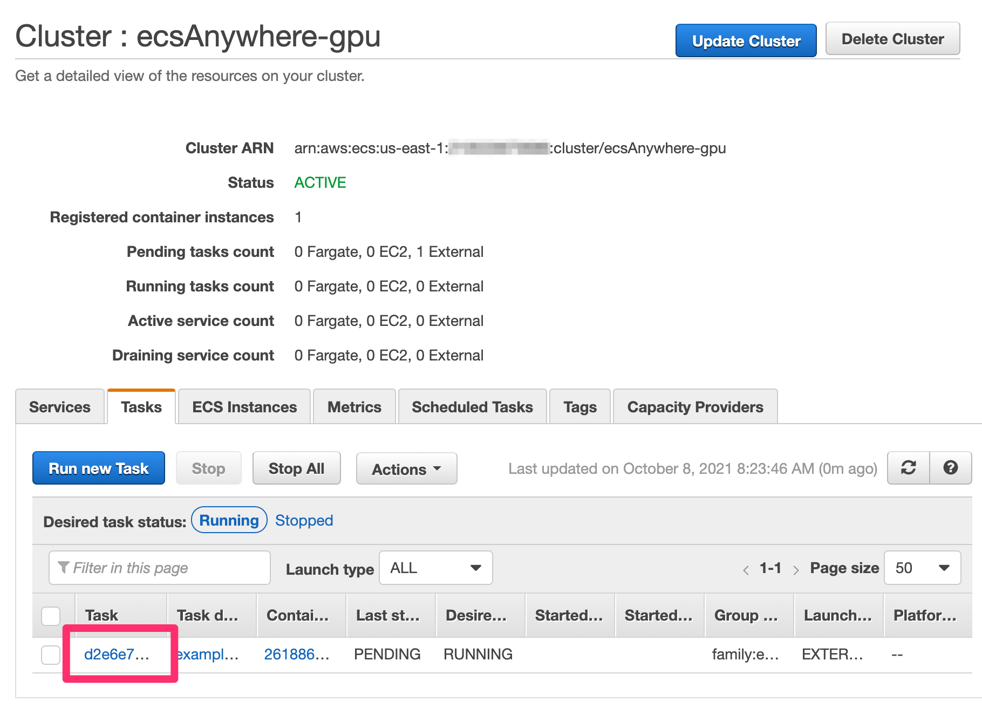The height and width of the screenshot is (708, 982).
Task: Open the exampl task definition link
Action: click(x=208, y=654)
